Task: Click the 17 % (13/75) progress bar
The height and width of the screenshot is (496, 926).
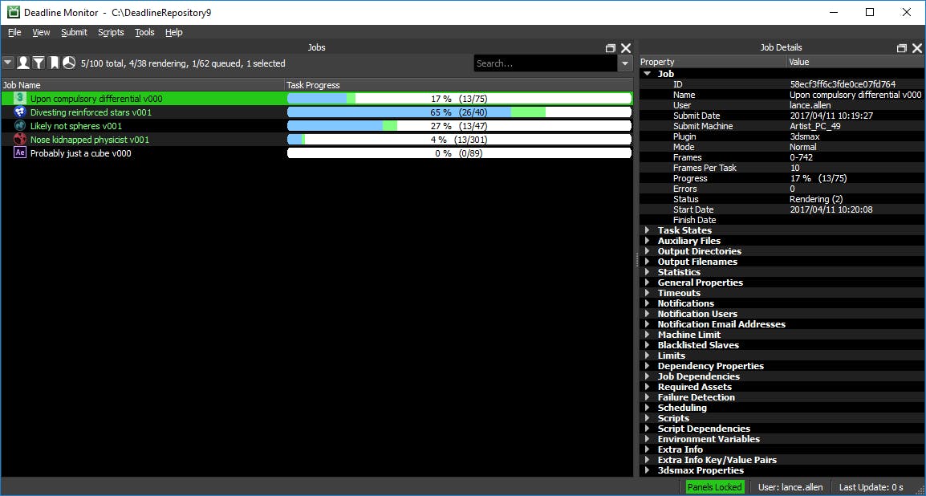Action: pyautogui.click(x=459, y=99)
